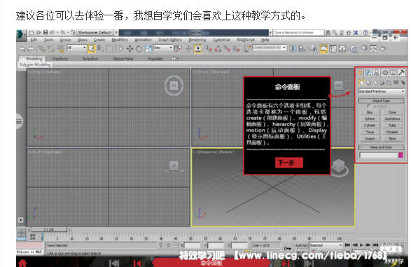Toggle the Graphite ribbon icon
The height and width of the screenshot is (267, 411).
[x=324, y=49]
